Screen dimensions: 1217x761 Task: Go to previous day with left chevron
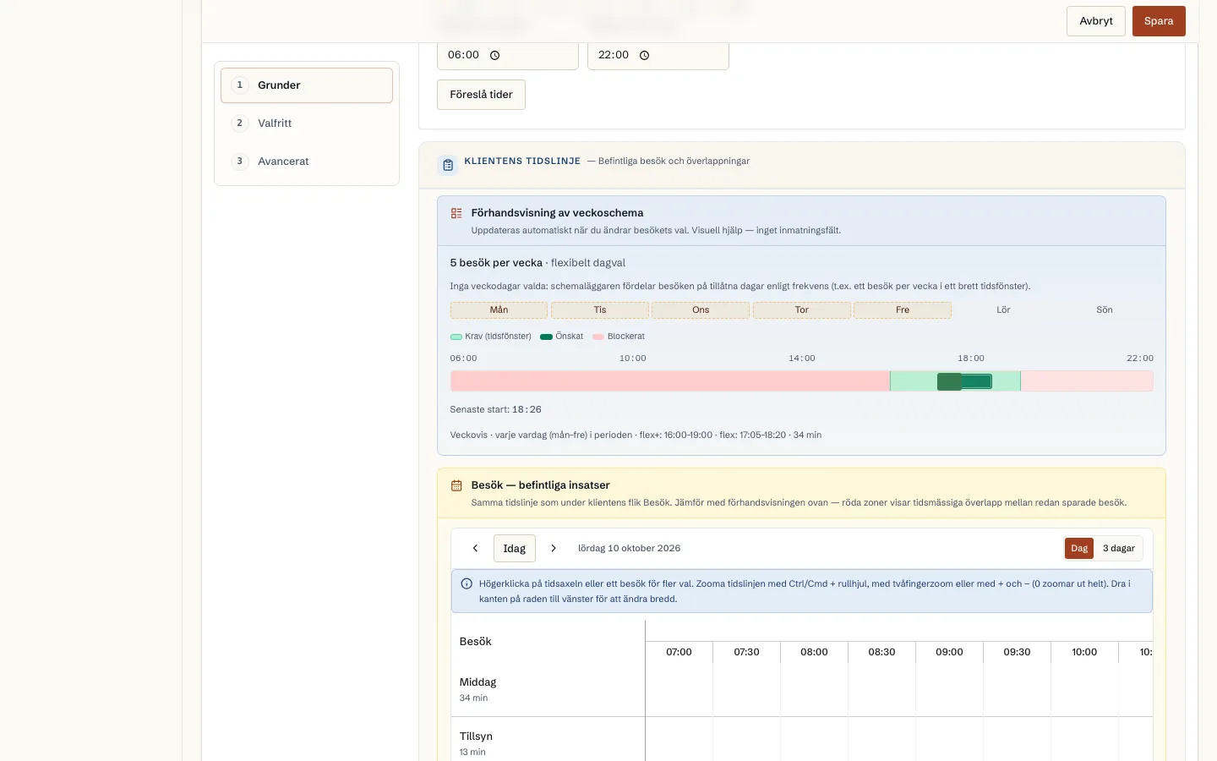(x=475, y=549)
